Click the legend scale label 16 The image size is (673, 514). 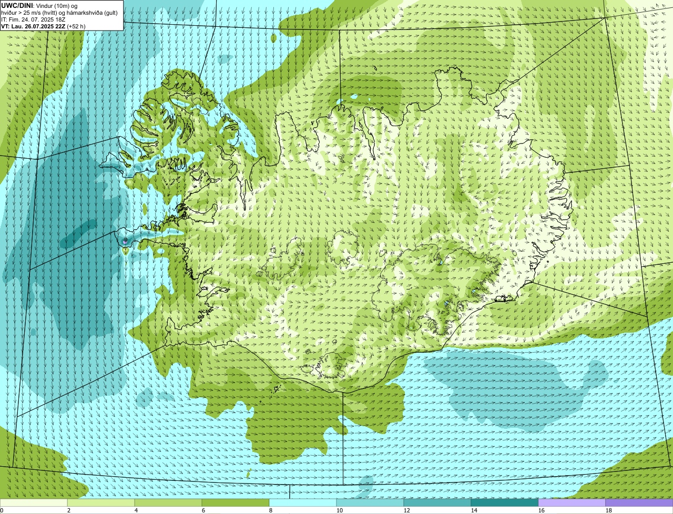point(542,510)
